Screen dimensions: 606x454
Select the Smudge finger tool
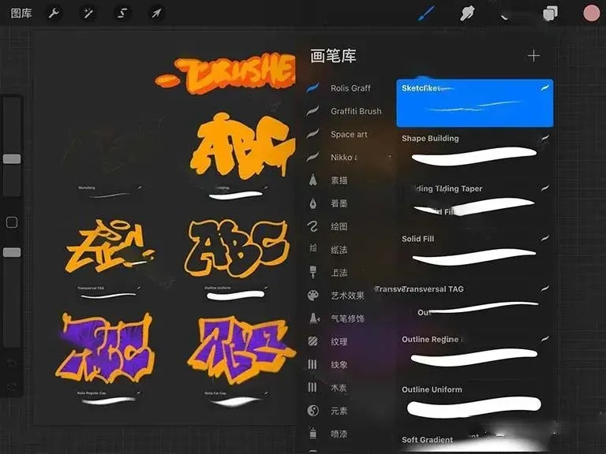(467, 14)
